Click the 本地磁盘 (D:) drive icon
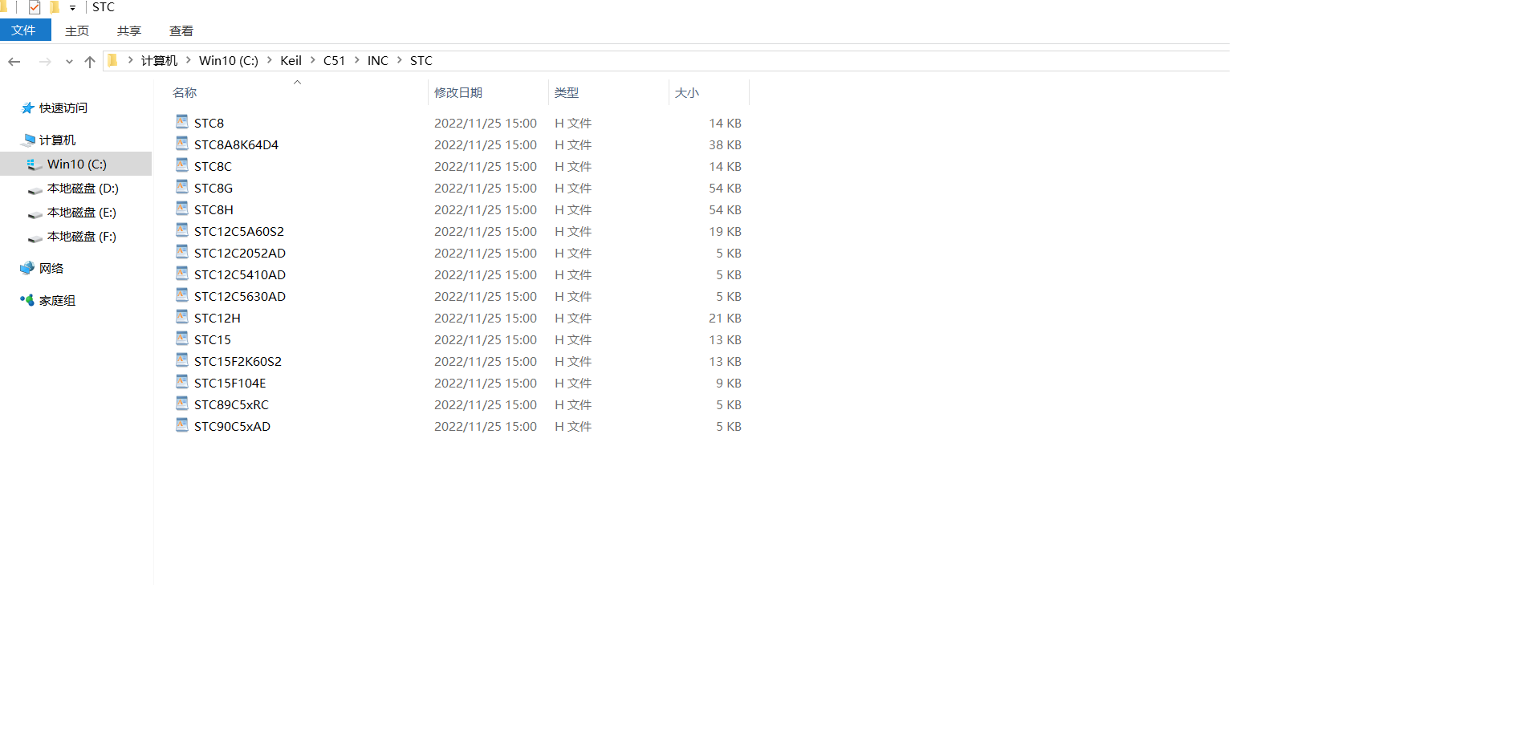Viewport: 1525px width, 755px height. (x=35, y=189)
